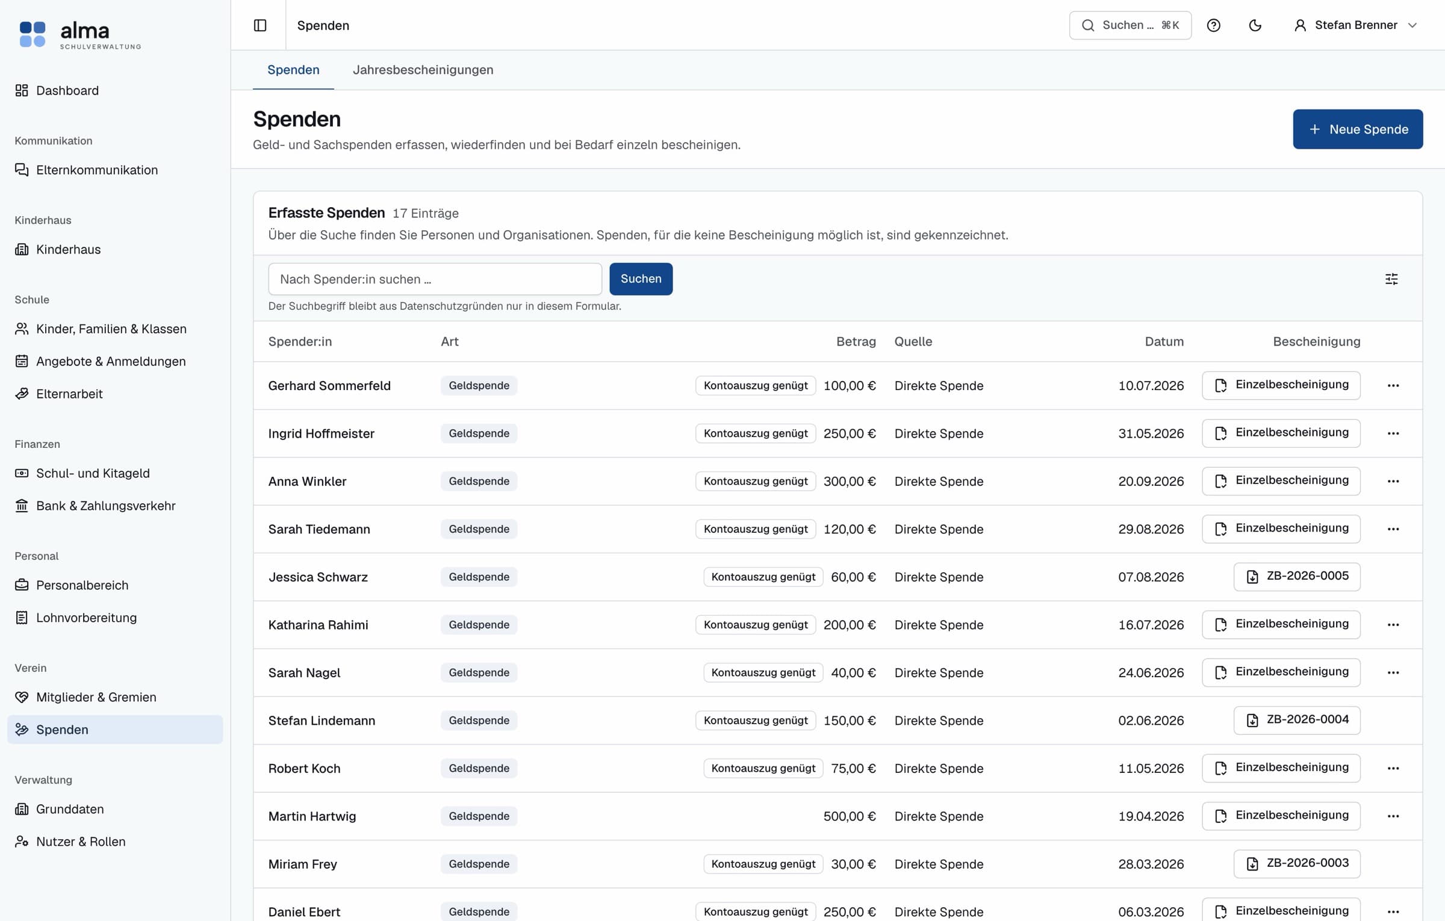
Task: Create a new donation with Neue Spende
Action: click(x=1358, y=129)
